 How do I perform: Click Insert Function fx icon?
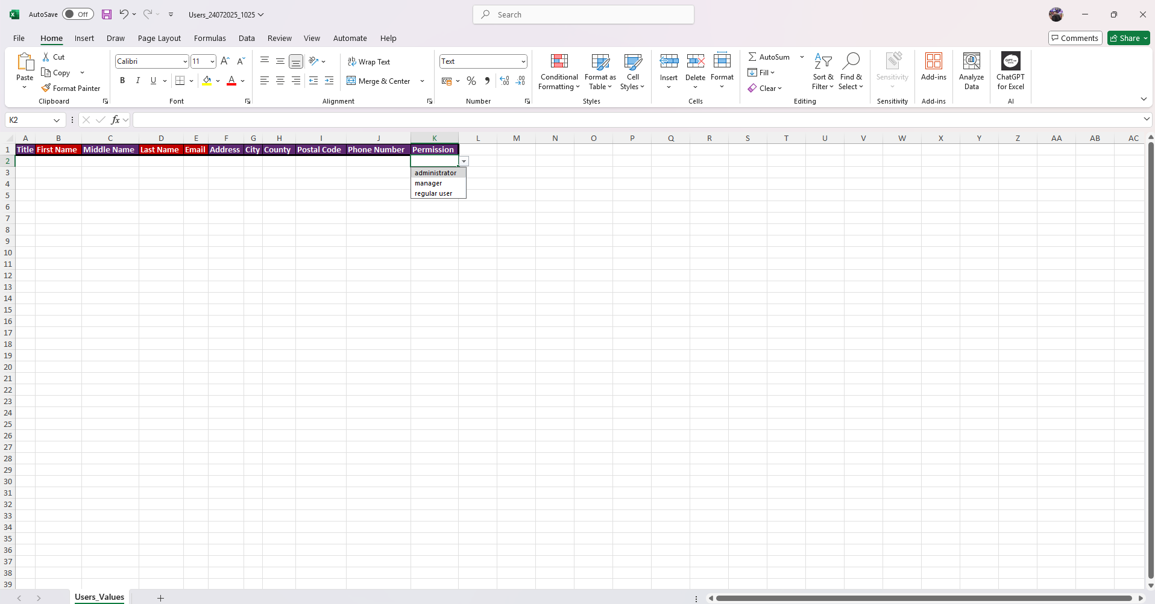(x=115, y=120)
